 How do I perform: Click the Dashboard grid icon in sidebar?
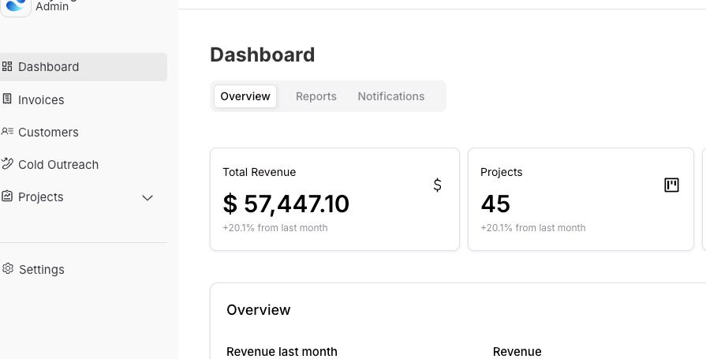point(7,66)
